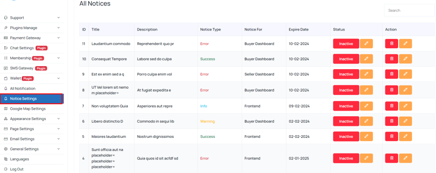Select Notice Settings sidebar item

[x=32, y=99]
